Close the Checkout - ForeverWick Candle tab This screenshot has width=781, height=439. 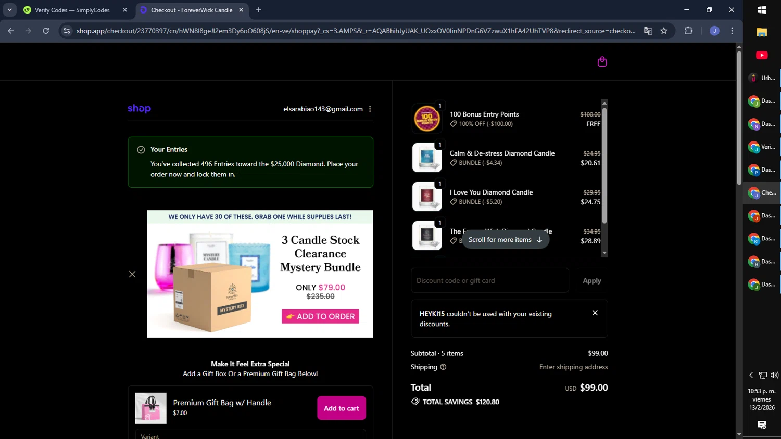(x=241, y=10)
